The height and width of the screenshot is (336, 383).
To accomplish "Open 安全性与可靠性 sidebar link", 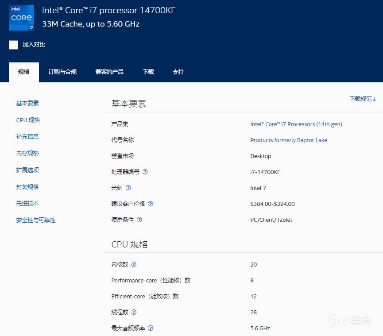I will [36, 220].
